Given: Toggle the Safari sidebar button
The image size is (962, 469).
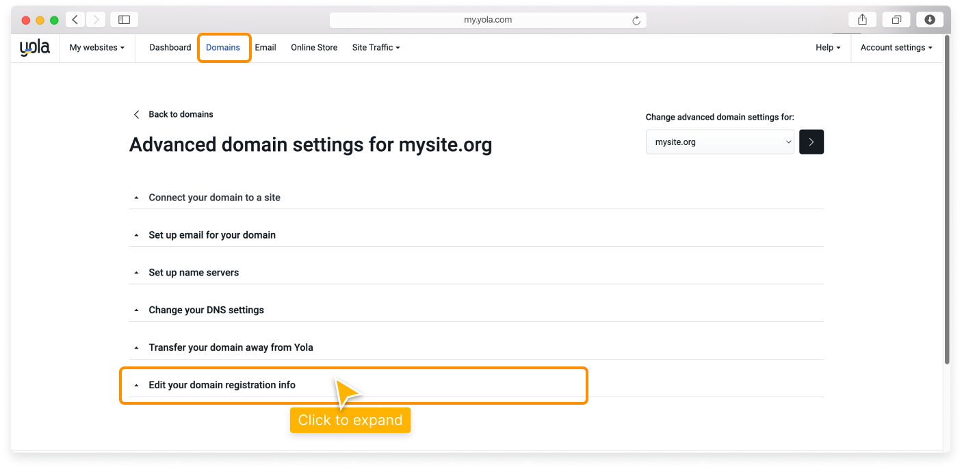Looking at the screenshot, I should (124, 20).
